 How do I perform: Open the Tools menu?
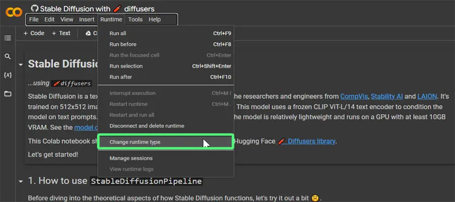pyautogui.click(x=135, y=20)
